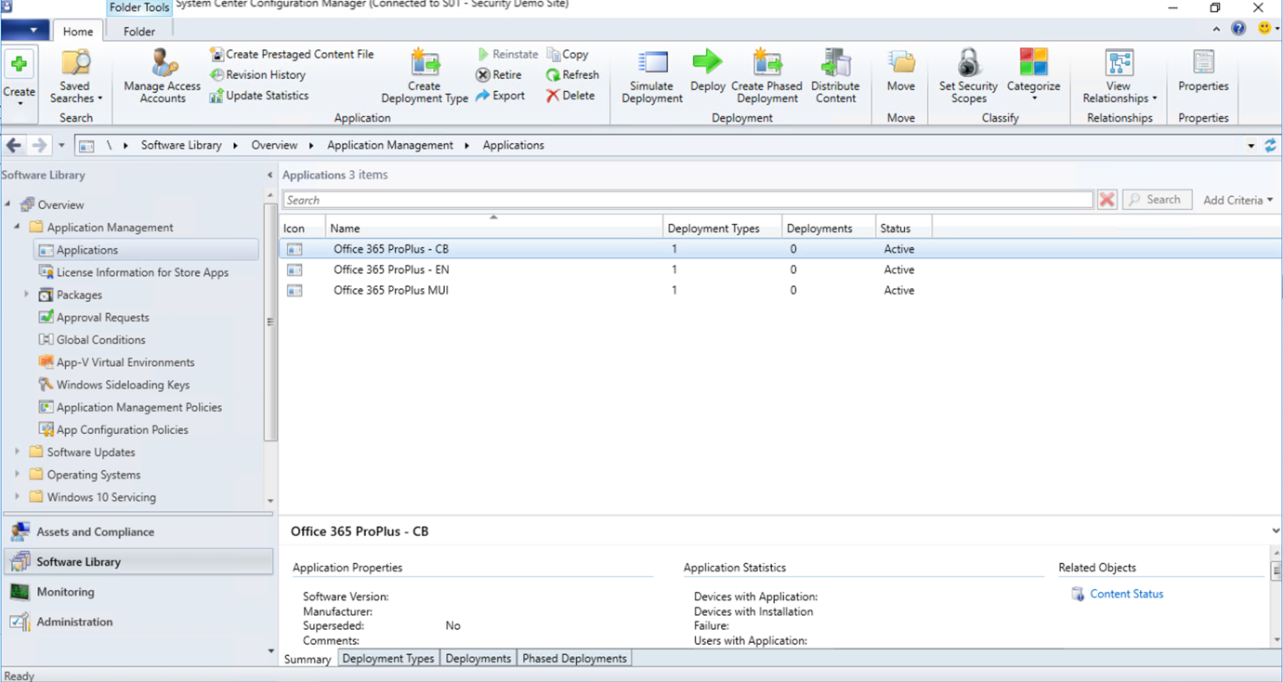This screenshot has width=1283, height=682.
Task: Click the feedback smiley icon
Action: [x=1264, y=29]
